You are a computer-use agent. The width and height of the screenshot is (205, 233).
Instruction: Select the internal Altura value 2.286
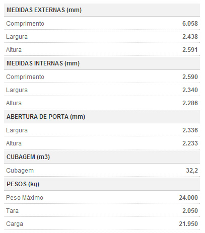(x=190, y=103)
